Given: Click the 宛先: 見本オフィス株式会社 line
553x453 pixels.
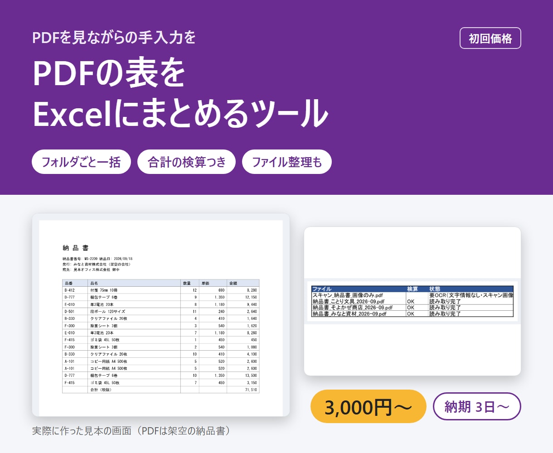Looking at the screenshot, I should 91,270.
